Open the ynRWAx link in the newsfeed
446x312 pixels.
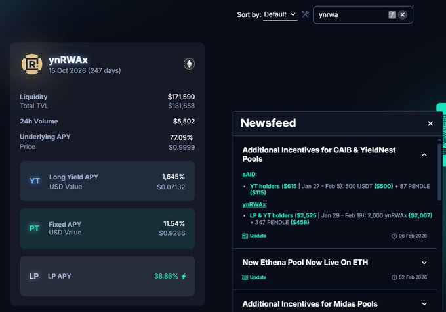[254, 204]
